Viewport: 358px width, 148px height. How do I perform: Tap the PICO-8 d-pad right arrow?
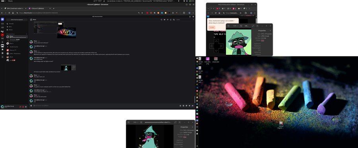[221, 46]
